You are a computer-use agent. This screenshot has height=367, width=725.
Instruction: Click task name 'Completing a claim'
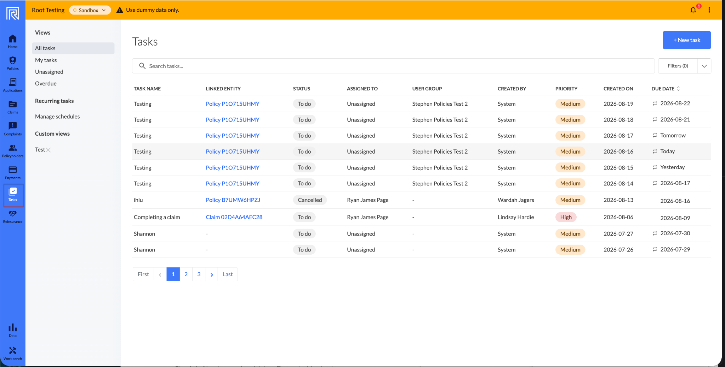(x=157, y=217)
